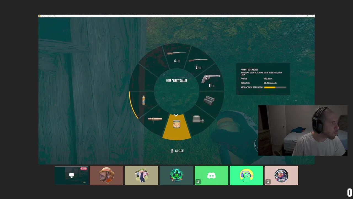
Task: Equip the wooden tube caller in the wheel
Action: pyautogui.click(x=155, y=119)
